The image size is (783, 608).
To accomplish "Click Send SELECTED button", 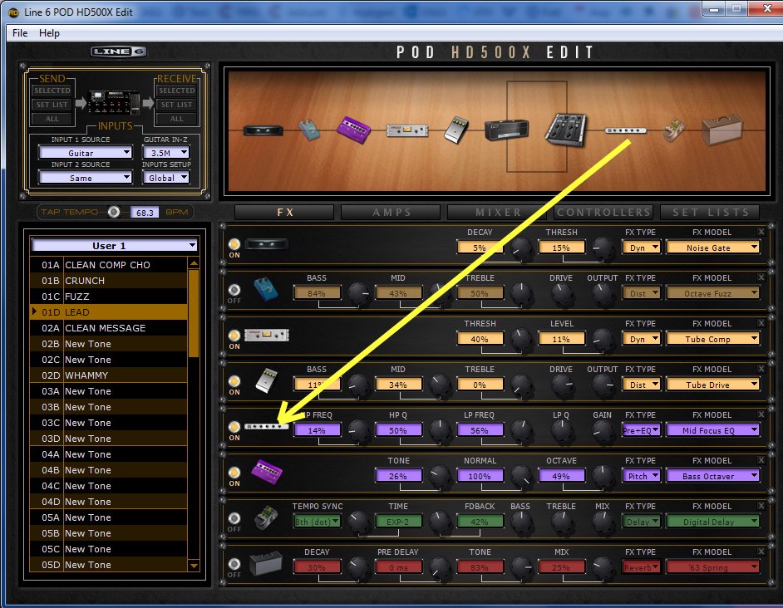I will click(52, 91).
